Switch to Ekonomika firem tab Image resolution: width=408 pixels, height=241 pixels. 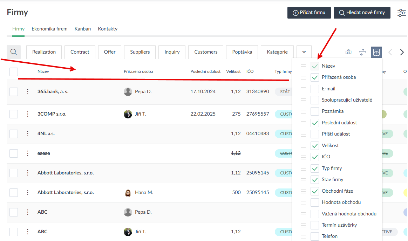49,29
